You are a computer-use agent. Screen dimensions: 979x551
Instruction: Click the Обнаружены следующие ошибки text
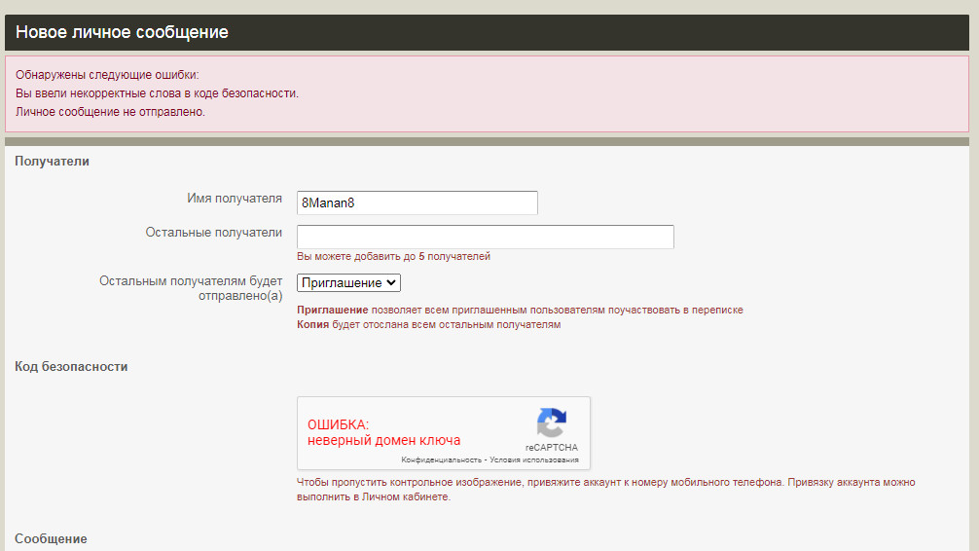point(107,75)
